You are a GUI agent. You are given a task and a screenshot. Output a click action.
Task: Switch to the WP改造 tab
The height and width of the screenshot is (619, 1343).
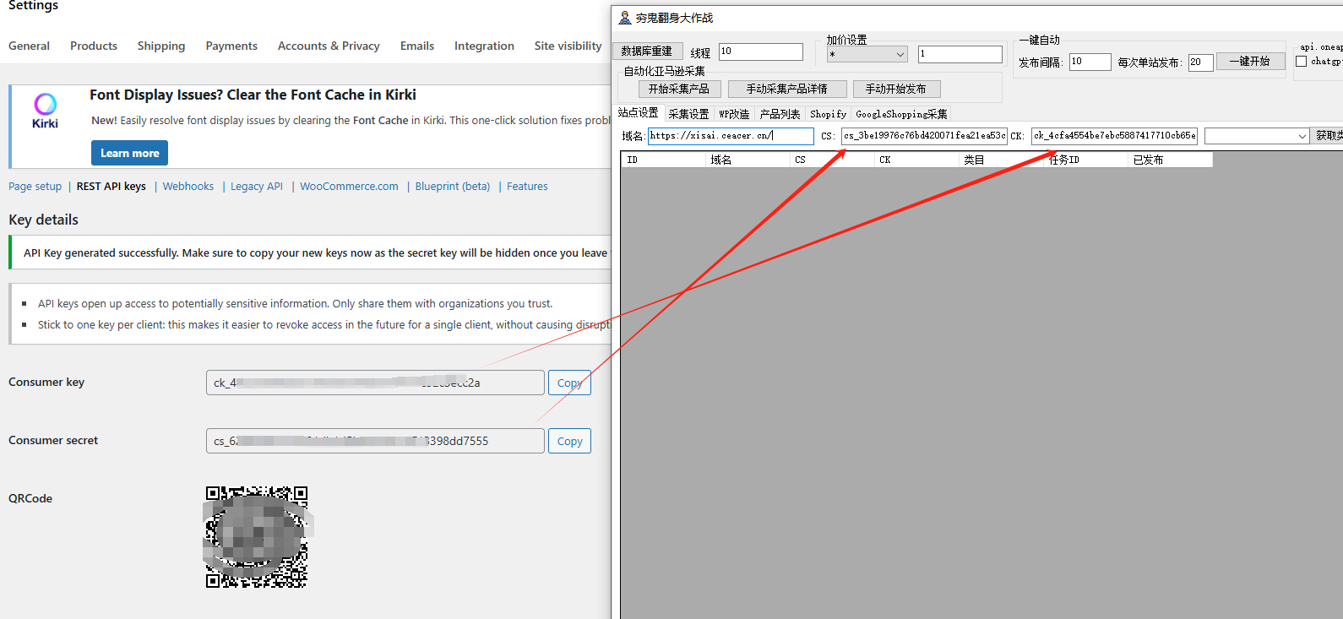click(x=734, y=114)
